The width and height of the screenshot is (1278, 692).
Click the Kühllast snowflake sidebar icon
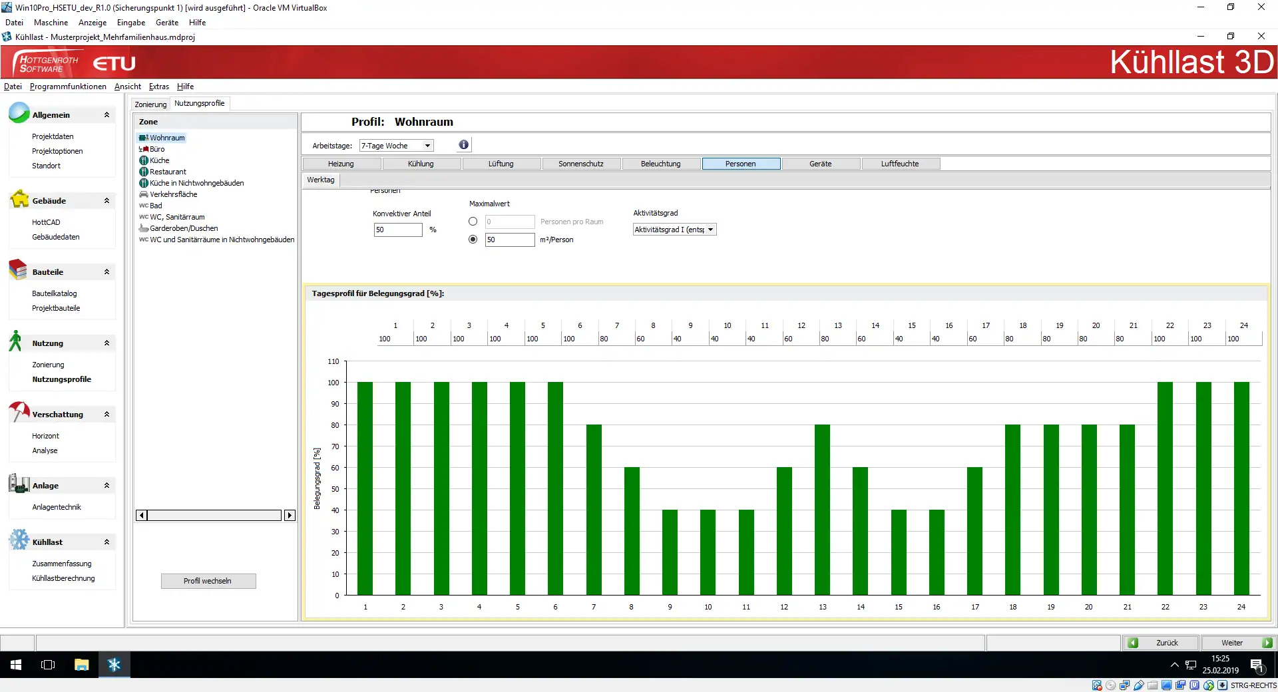19,540
